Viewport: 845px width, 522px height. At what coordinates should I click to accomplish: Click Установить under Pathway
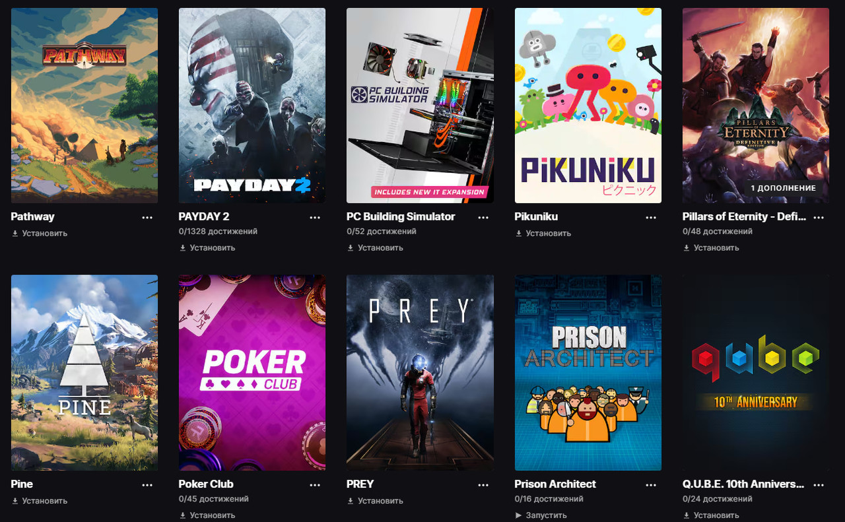tap(40, 233)
